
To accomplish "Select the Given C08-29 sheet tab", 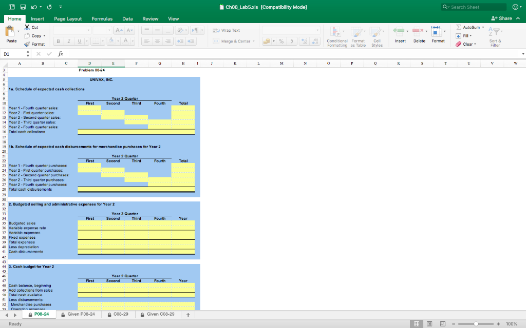I will point(158,314).
